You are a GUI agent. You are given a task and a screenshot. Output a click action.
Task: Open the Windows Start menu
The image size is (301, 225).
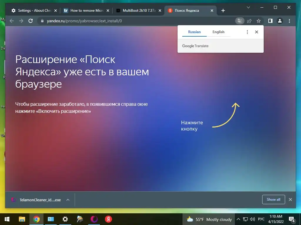[x=7, y=219]
